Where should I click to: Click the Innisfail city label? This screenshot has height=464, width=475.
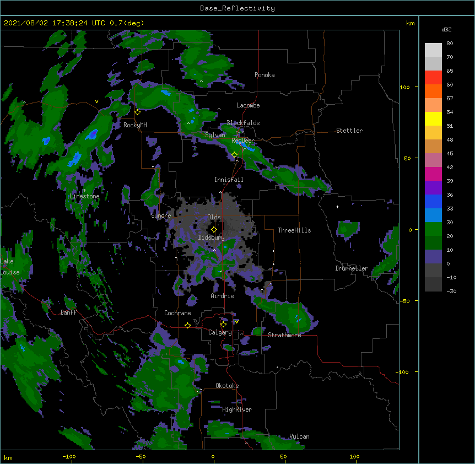pos(229,180)
